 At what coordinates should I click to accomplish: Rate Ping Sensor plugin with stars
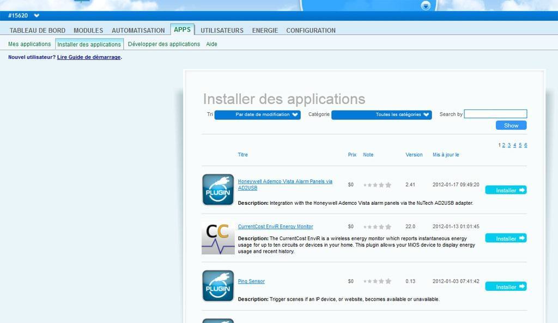(377, 282)
